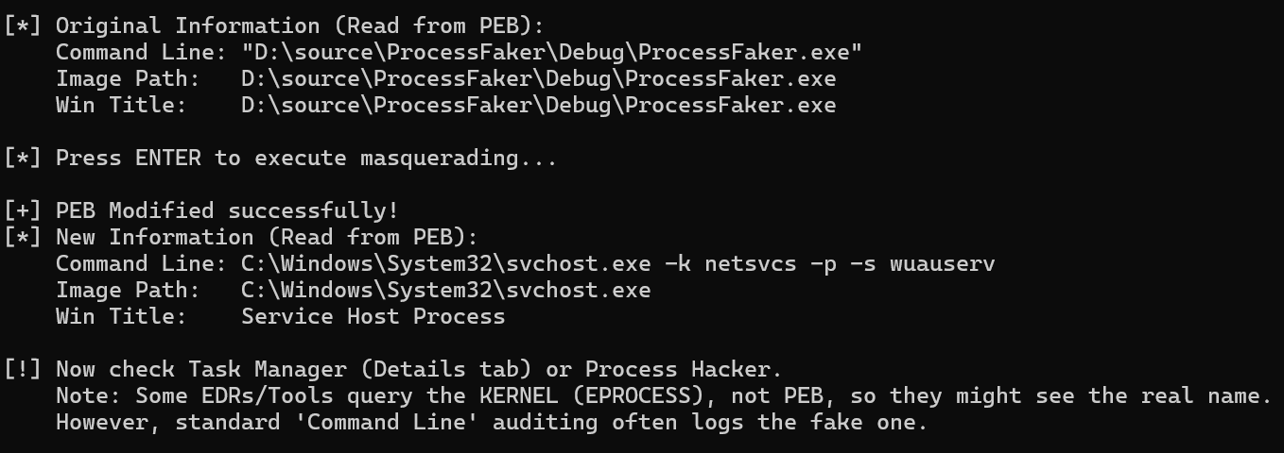1284x453 pixels.
Task: Click the "Service Host Process" window title text
Action: (373, 316)
